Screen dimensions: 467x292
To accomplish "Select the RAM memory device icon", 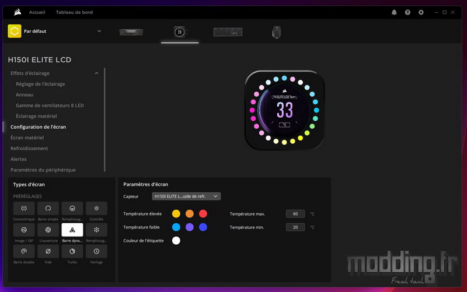I will coord(131,32).
